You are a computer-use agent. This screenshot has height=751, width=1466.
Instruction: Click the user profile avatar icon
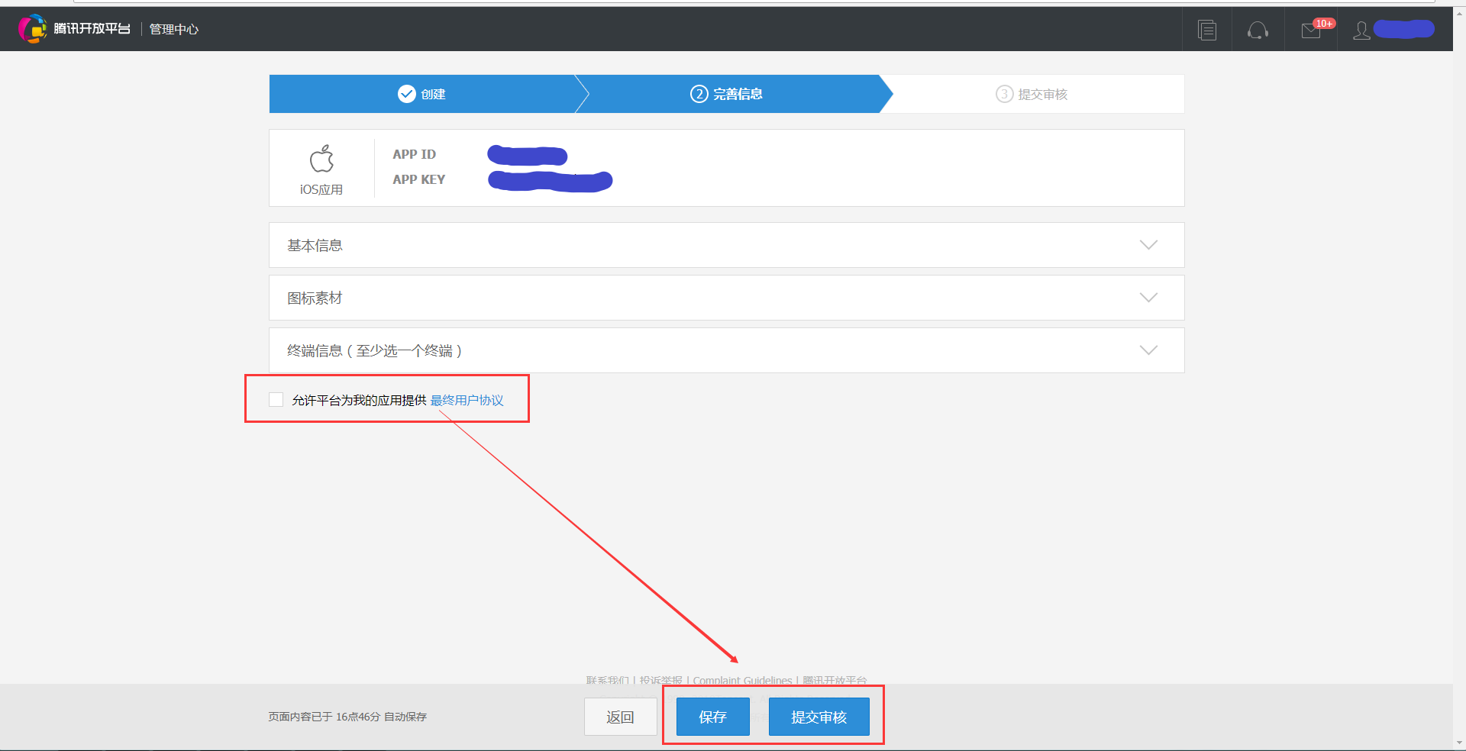[x=1361, y=30]
